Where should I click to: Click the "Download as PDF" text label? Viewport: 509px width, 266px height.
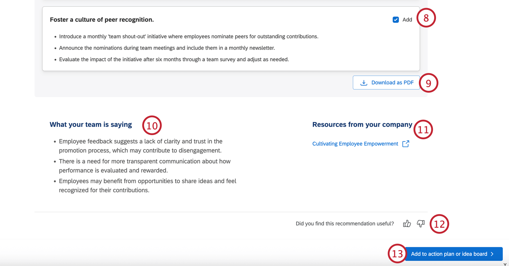tap(392, 83)
